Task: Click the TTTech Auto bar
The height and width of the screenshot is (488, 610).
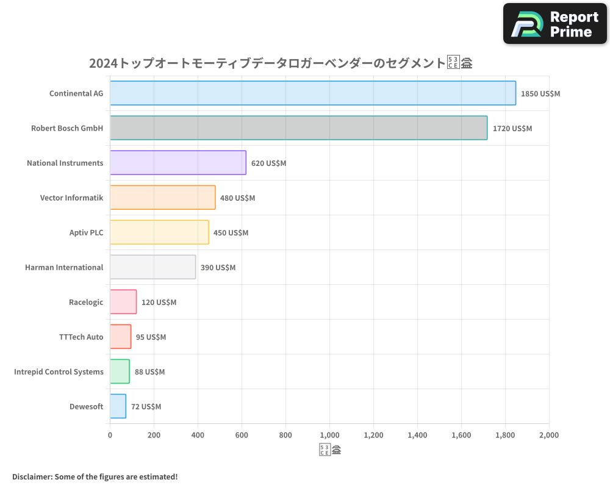Action: (120, 337)
